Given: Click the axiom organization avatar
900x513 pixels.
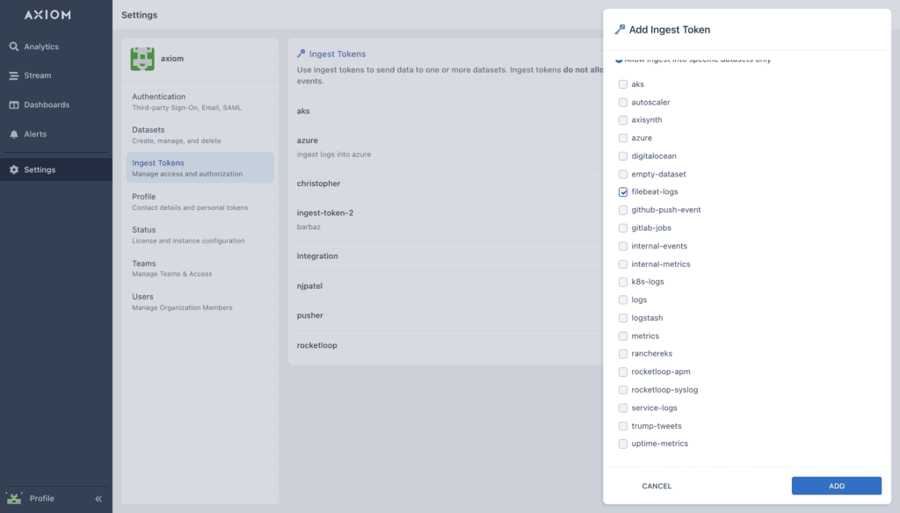Looking at the screenshot, I should (x=142, y=59).
